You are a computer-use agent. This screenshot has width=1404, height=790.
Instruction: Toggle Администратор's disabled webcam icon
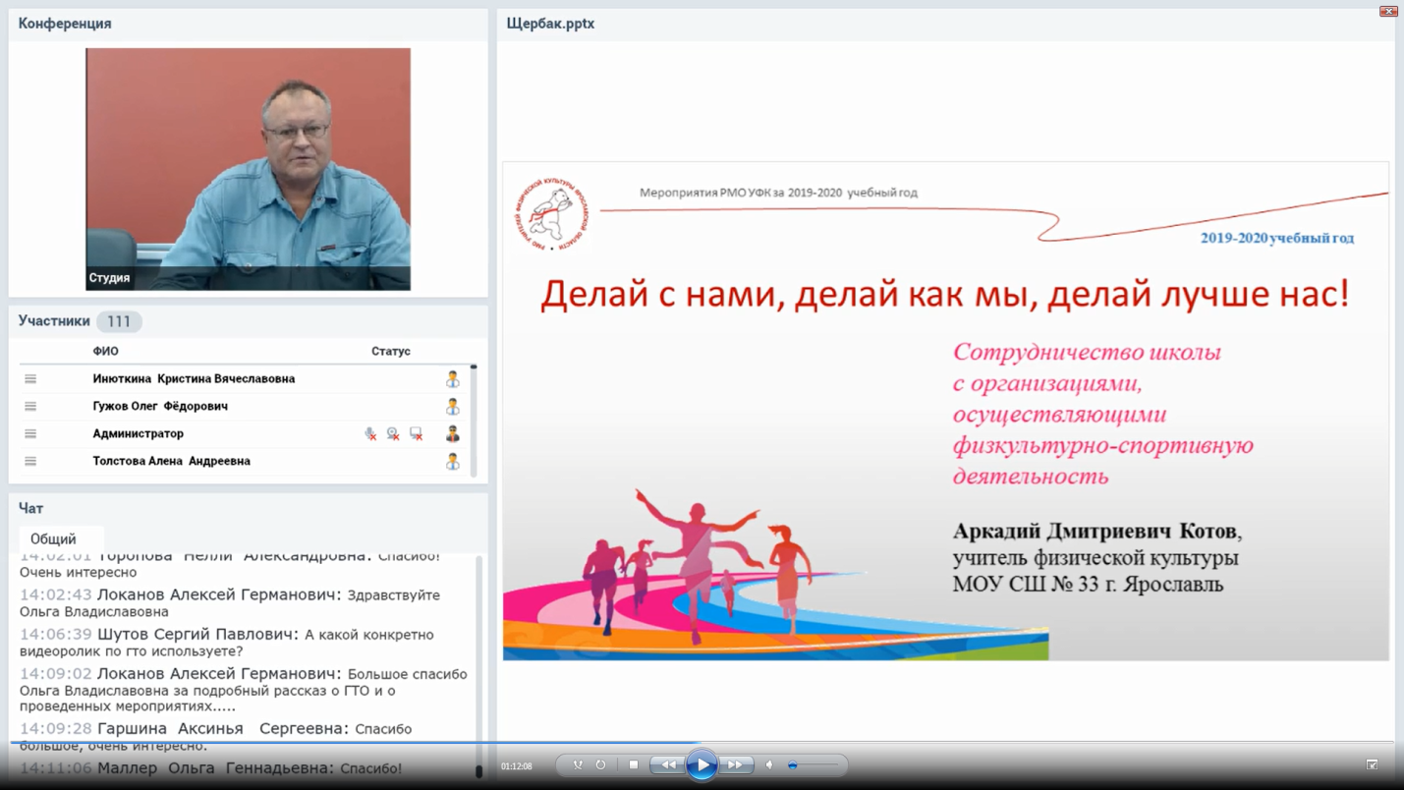pyautogui.click(x=393, y=434)
